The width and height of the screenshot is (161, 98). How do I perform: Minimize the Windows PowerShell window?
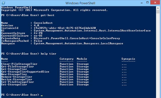142,3
